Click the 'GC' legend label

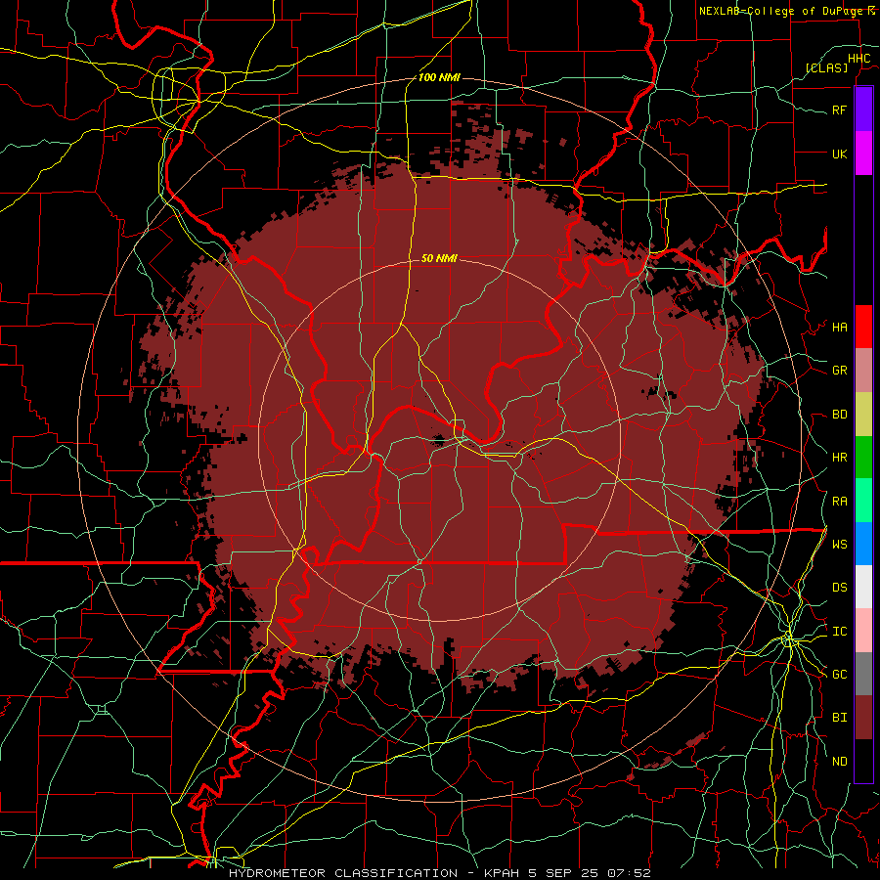[x=839, y=675]
